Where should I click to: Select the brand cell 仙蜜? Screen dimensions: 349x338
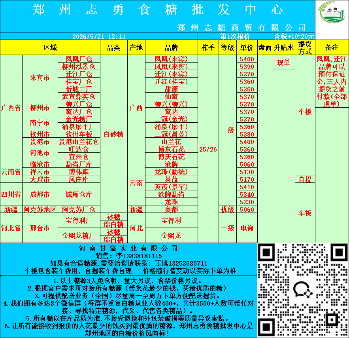(x=172, y=97)
